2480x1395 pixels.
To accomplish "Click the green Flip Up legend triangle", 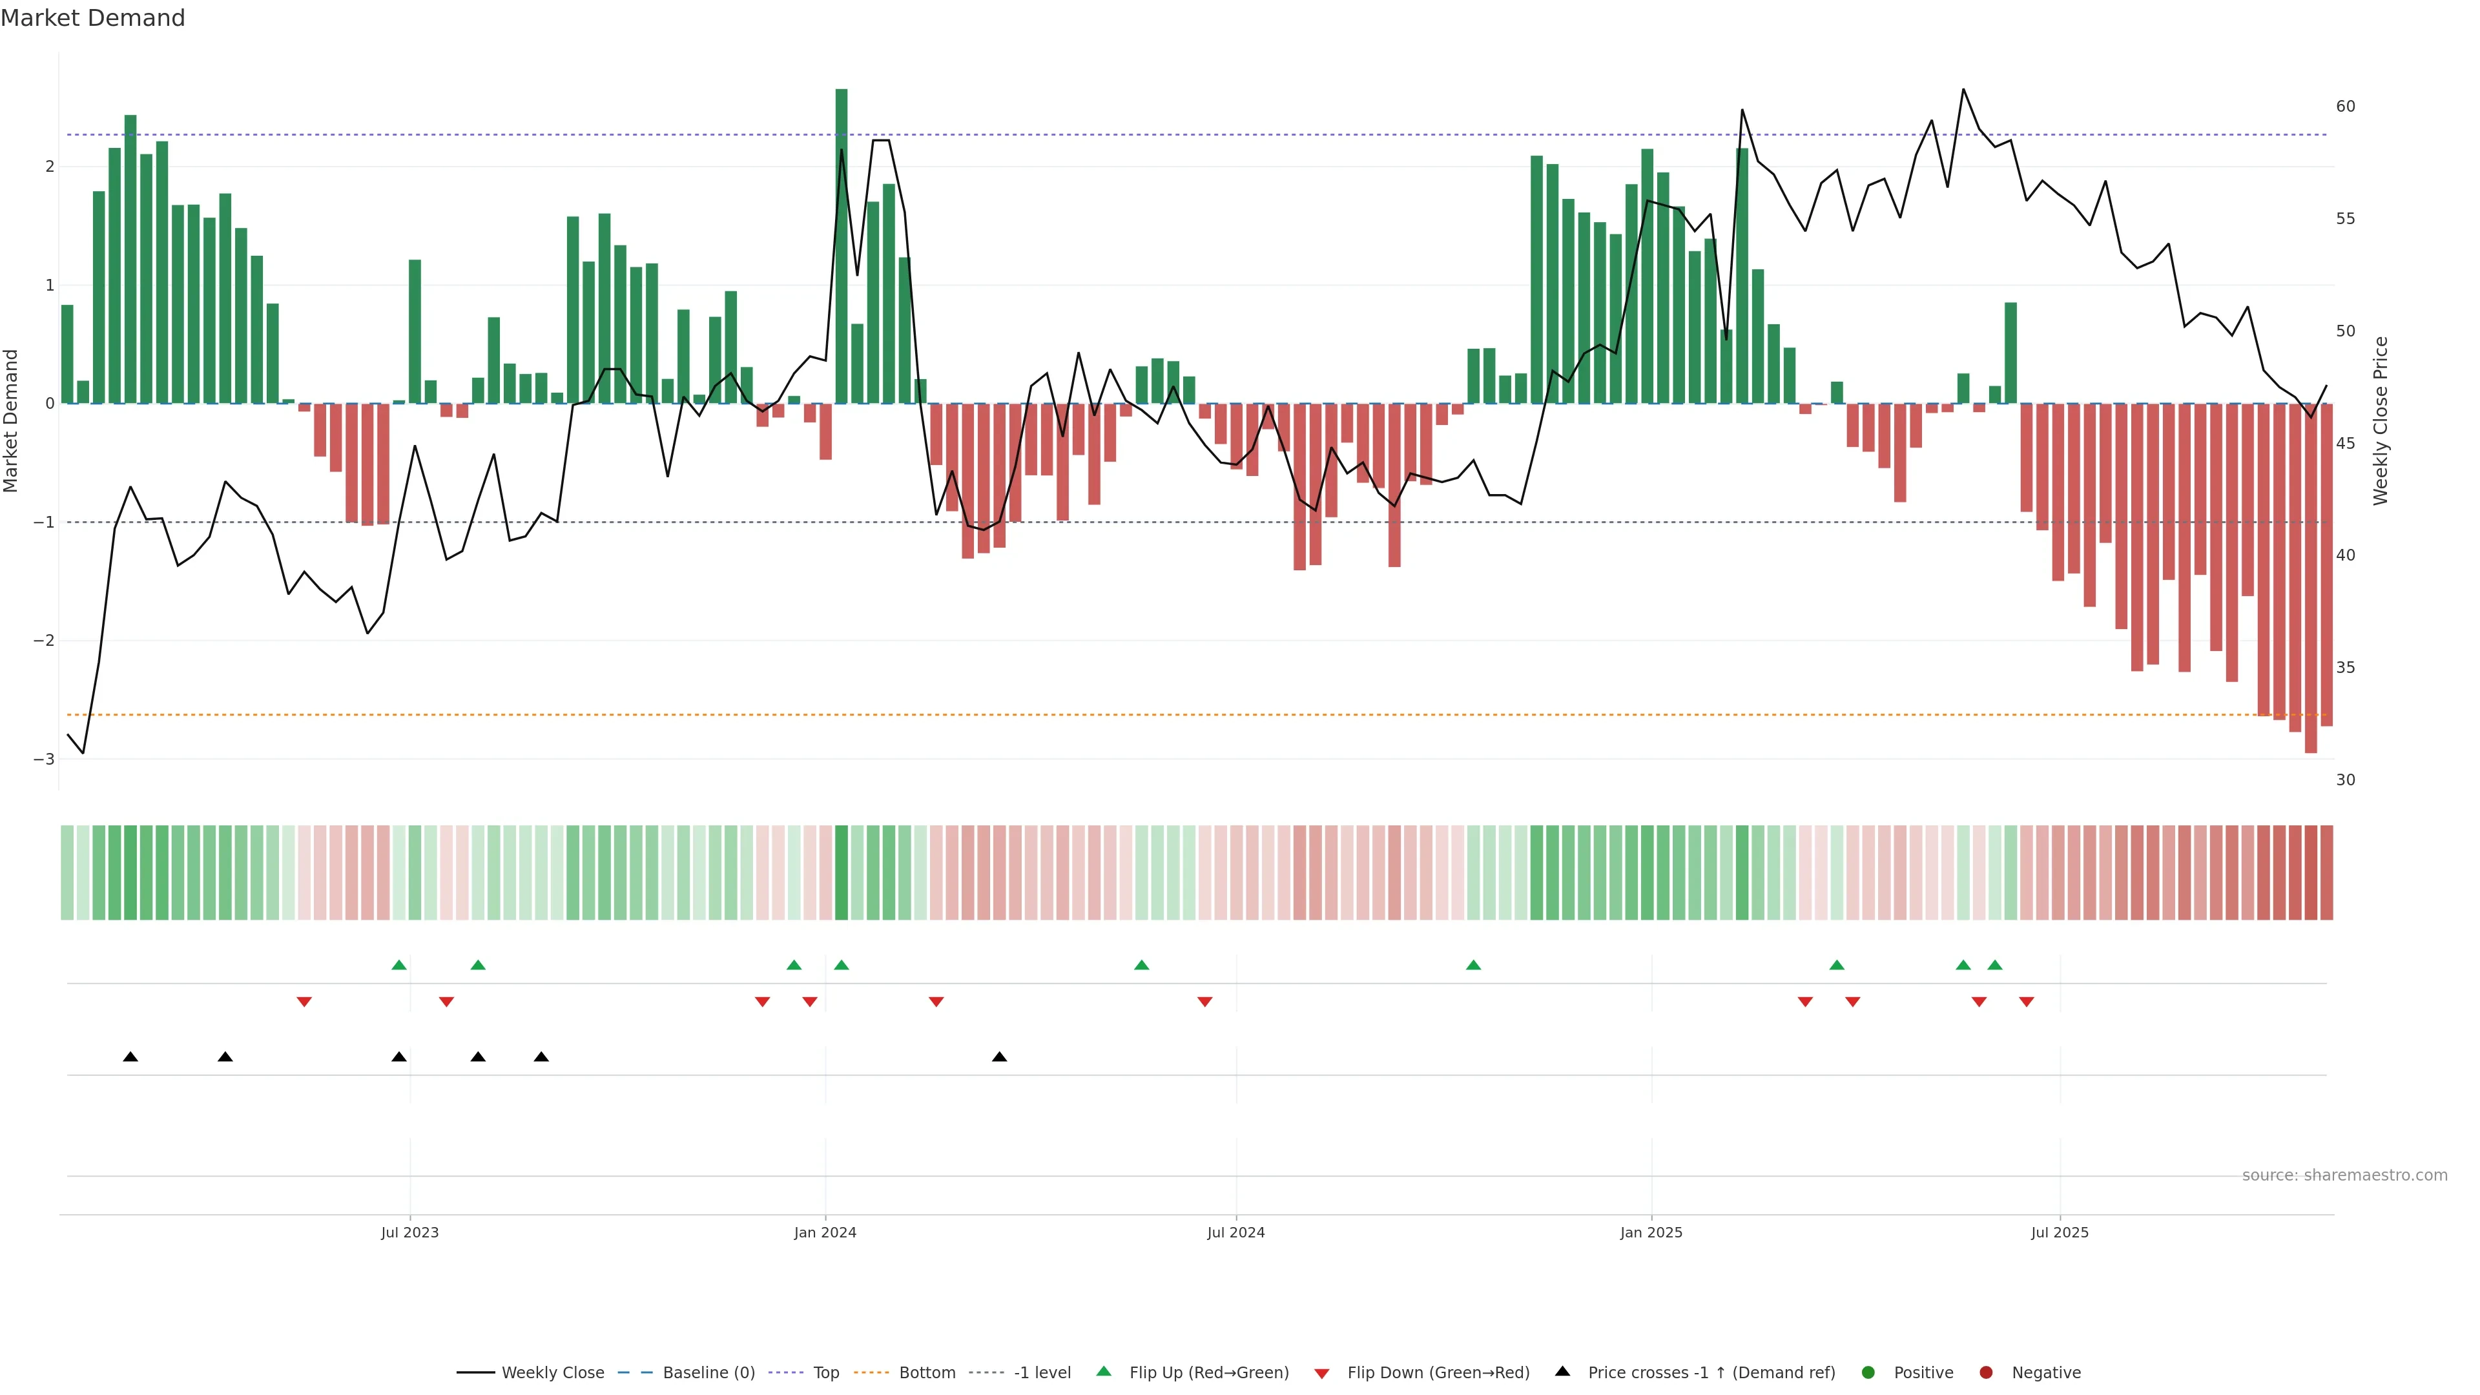I will pyautogui.click(x=1103, y=1371).
